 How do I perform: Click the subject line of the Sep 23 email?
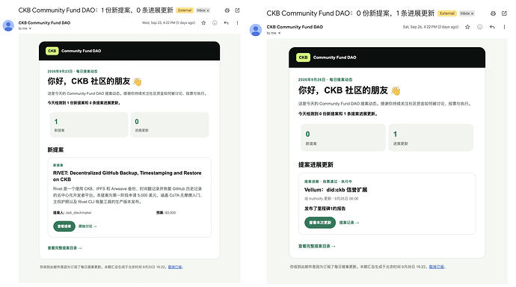click(x=96, y=10)
